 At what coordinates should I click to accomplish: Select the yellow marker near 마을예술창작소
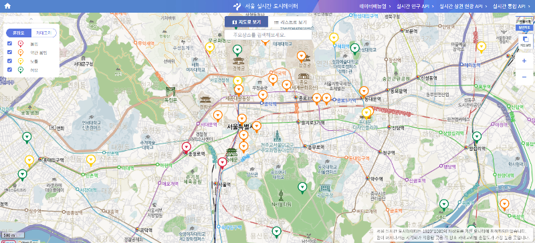(x=481, y=47)
